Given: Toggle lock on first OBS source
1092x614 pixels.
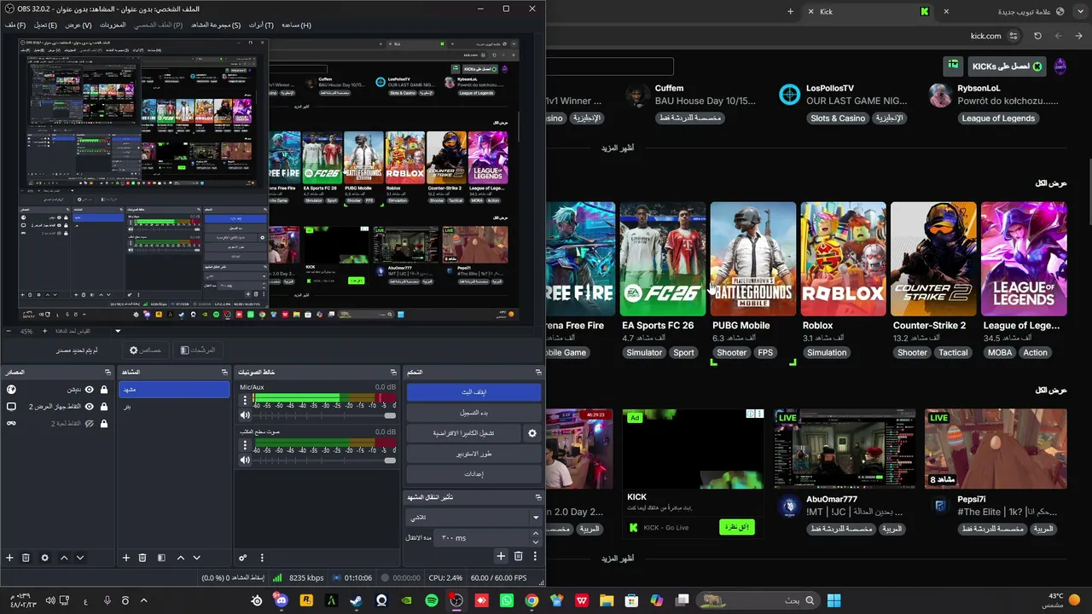Looking at the screenshot, I should pyautogui.click(x=104, y=390).
